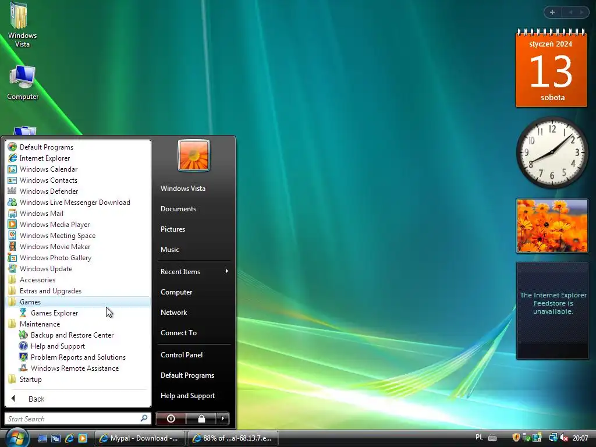The height and width of the screenshot is (447, 596).
Task: Switch to Mypal - Download taskbar window
Action: [x=139, y=438]
